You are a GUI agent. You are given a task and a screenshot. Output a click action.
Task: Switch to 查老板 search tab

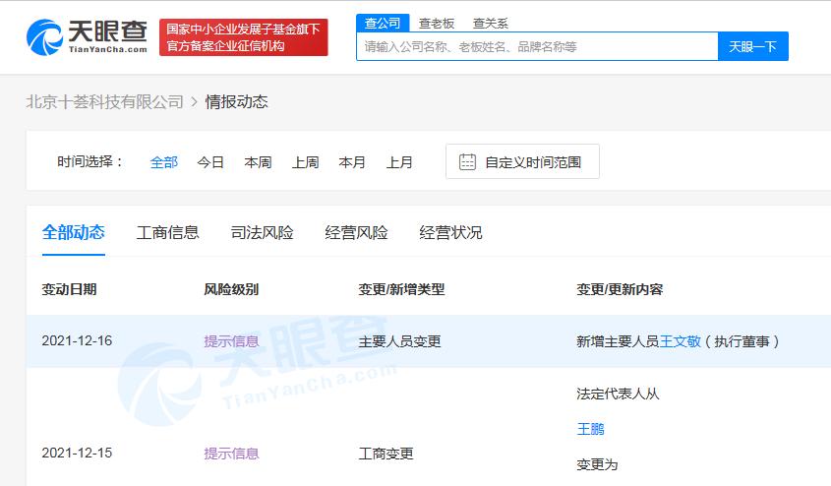click(437, 24)
